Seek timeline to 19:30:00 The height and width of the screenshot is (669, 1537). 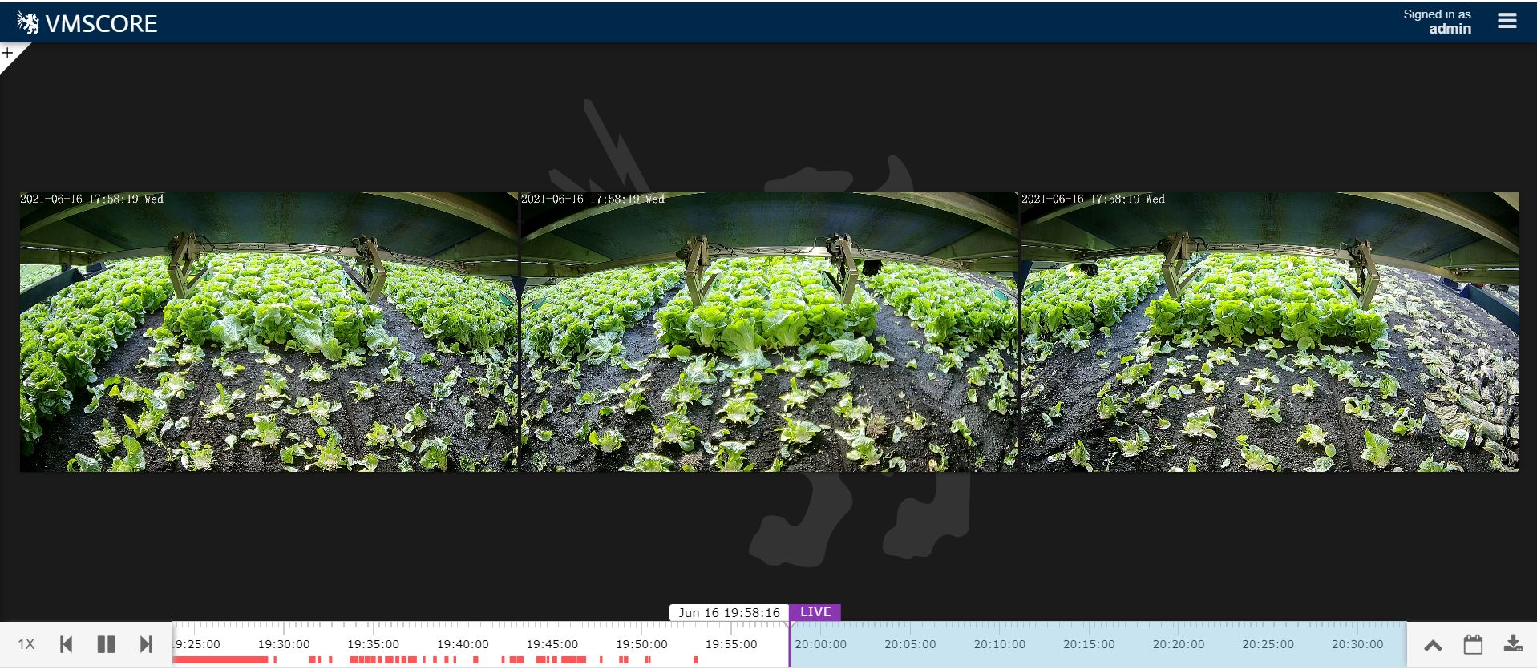tap(284, 644)
